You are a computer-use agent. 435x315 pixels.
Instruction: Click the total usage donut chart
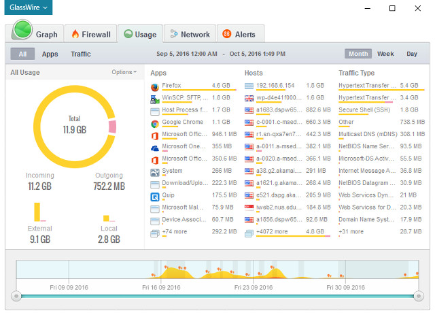pyautogui.click(x=74, y=127)
